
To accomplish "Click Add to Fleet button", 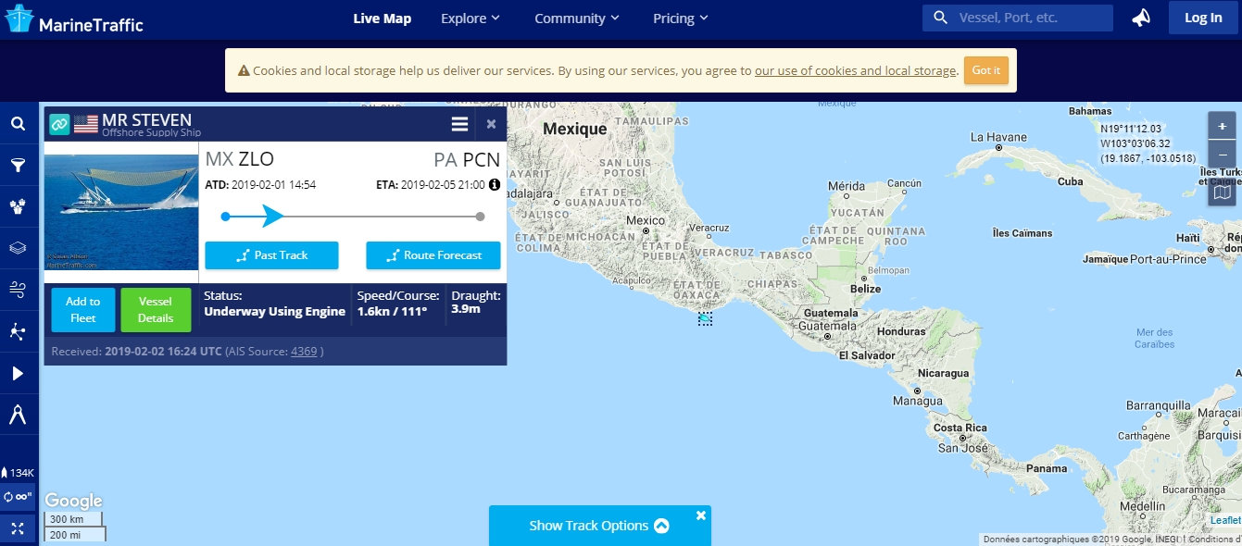I will 83,310.
